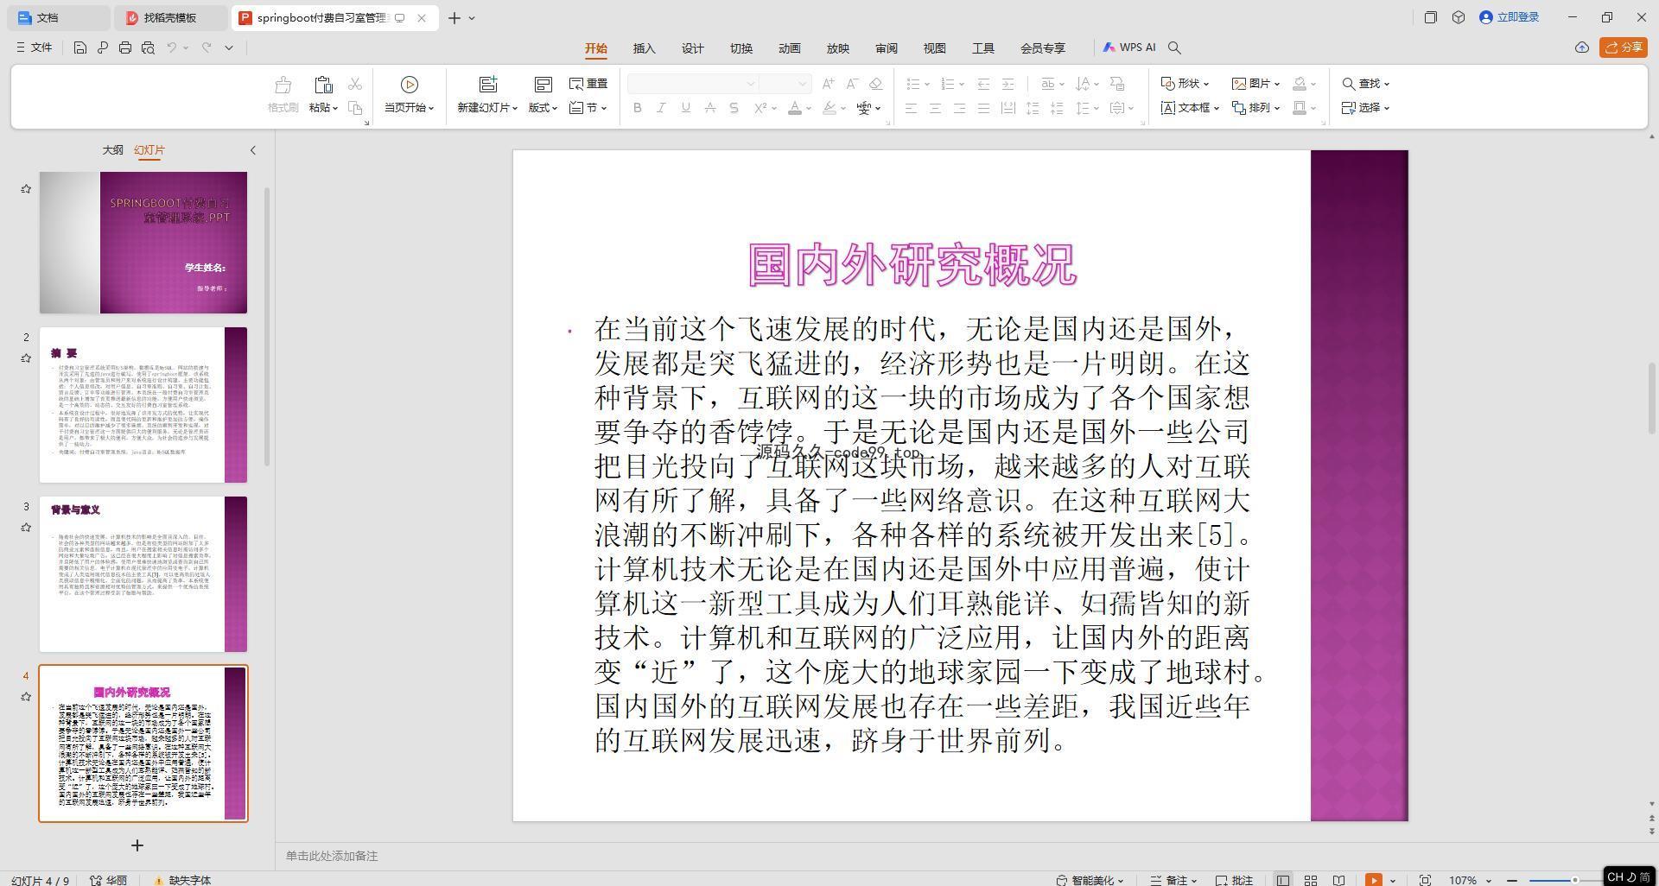Click the format painter icon
The height and width of the screenshot is (886, 1659).
click(283, 85)
